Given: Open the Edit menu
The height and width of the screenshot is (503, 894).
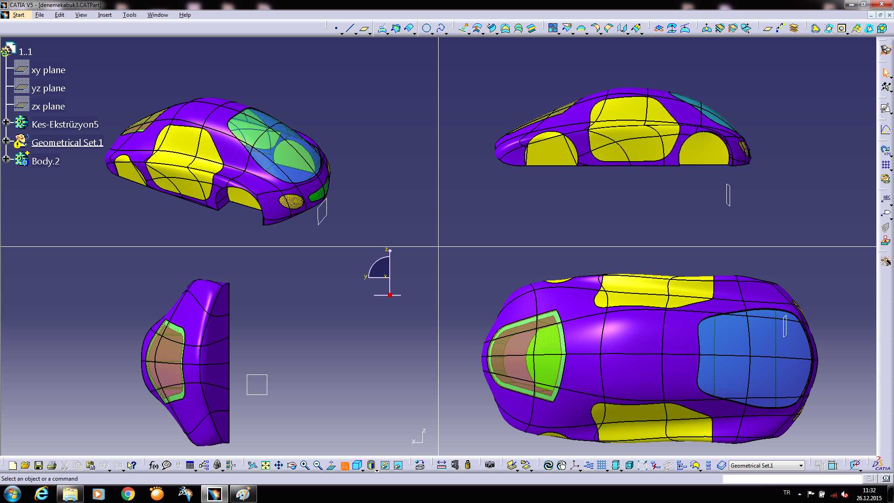Looking at the screenshot, I should (x=59, y=15).
